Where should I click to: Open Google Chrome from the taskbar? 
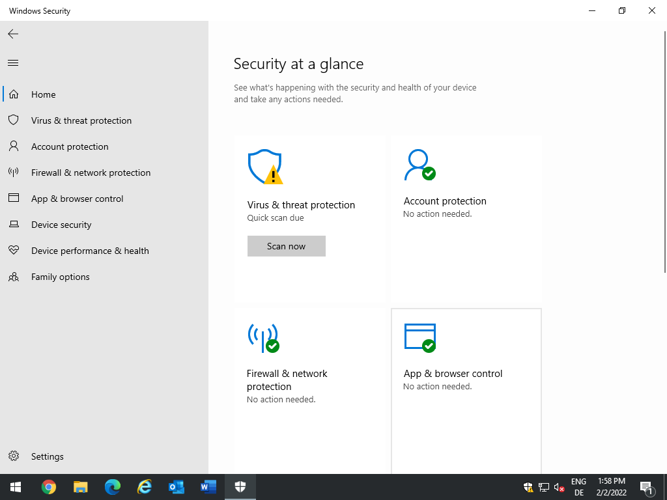[x=49, y=487]
